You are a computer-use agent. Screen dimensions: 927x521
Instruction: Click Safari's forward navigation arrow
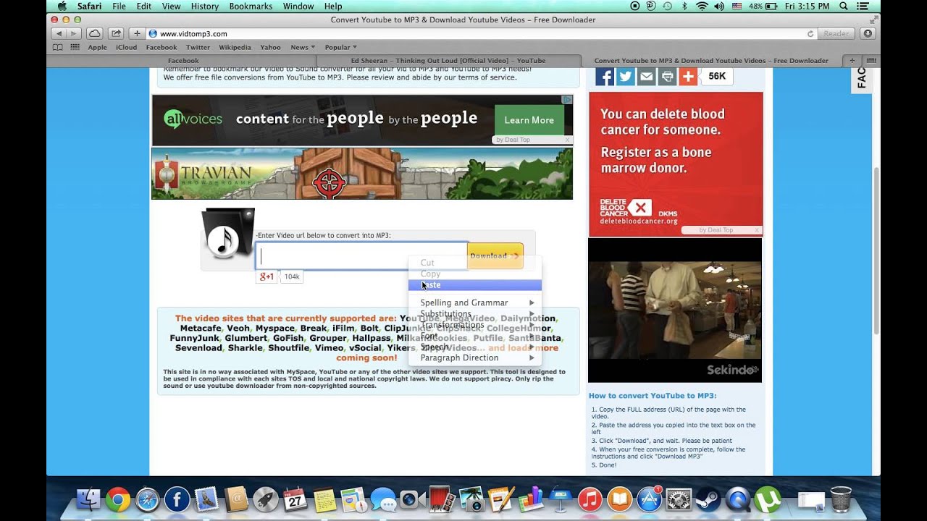point(73,33)
